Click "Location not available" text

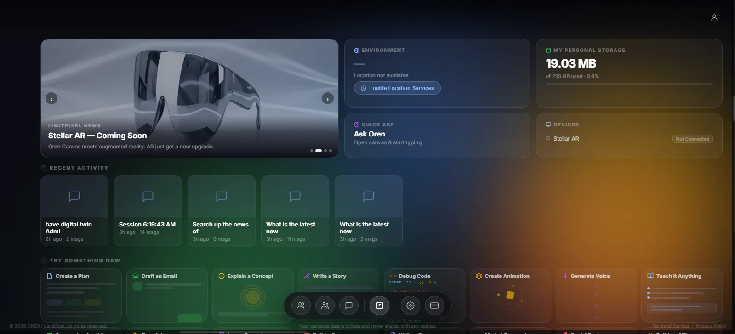coord(381,75)
